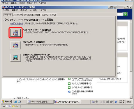Click the この役割の今後の手順 link
This screenshot has height=109, width=134.
82,92
